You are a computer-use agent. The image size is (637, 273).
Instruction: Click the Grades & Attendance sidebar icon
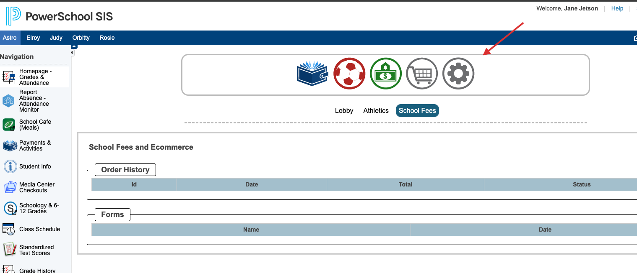point(9,77)
